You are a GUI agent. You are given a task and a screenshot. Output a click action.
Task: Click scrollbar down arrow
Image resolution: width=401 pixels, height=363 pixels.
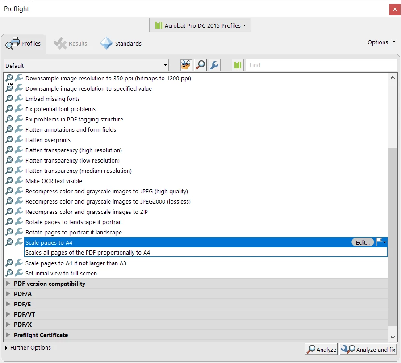tap(393, 337)
